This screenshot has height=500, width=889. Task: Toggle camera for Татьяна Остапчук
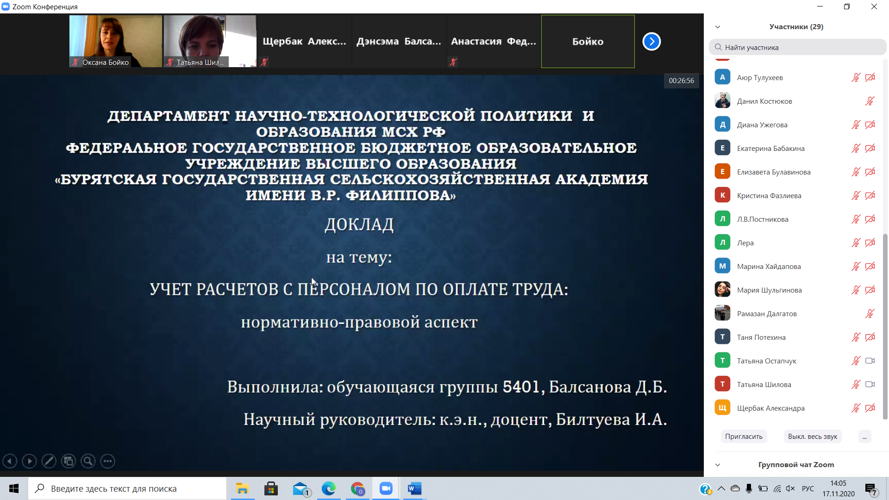click(870, 361)
